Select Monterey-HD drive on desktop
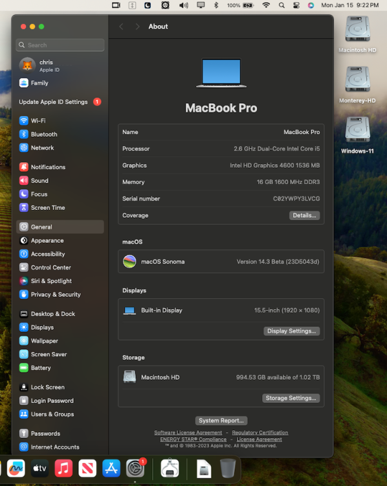Screen dimensions: 387x486 point(358,85)
